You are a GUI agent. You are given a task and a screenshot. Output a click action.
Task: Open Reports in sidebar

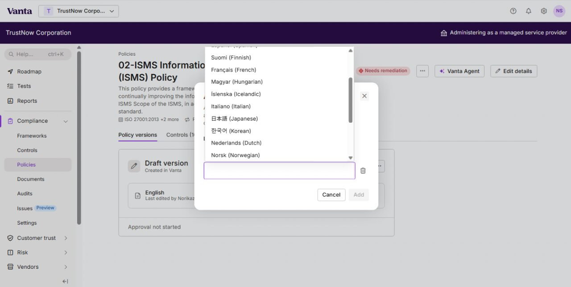[27, 101]
